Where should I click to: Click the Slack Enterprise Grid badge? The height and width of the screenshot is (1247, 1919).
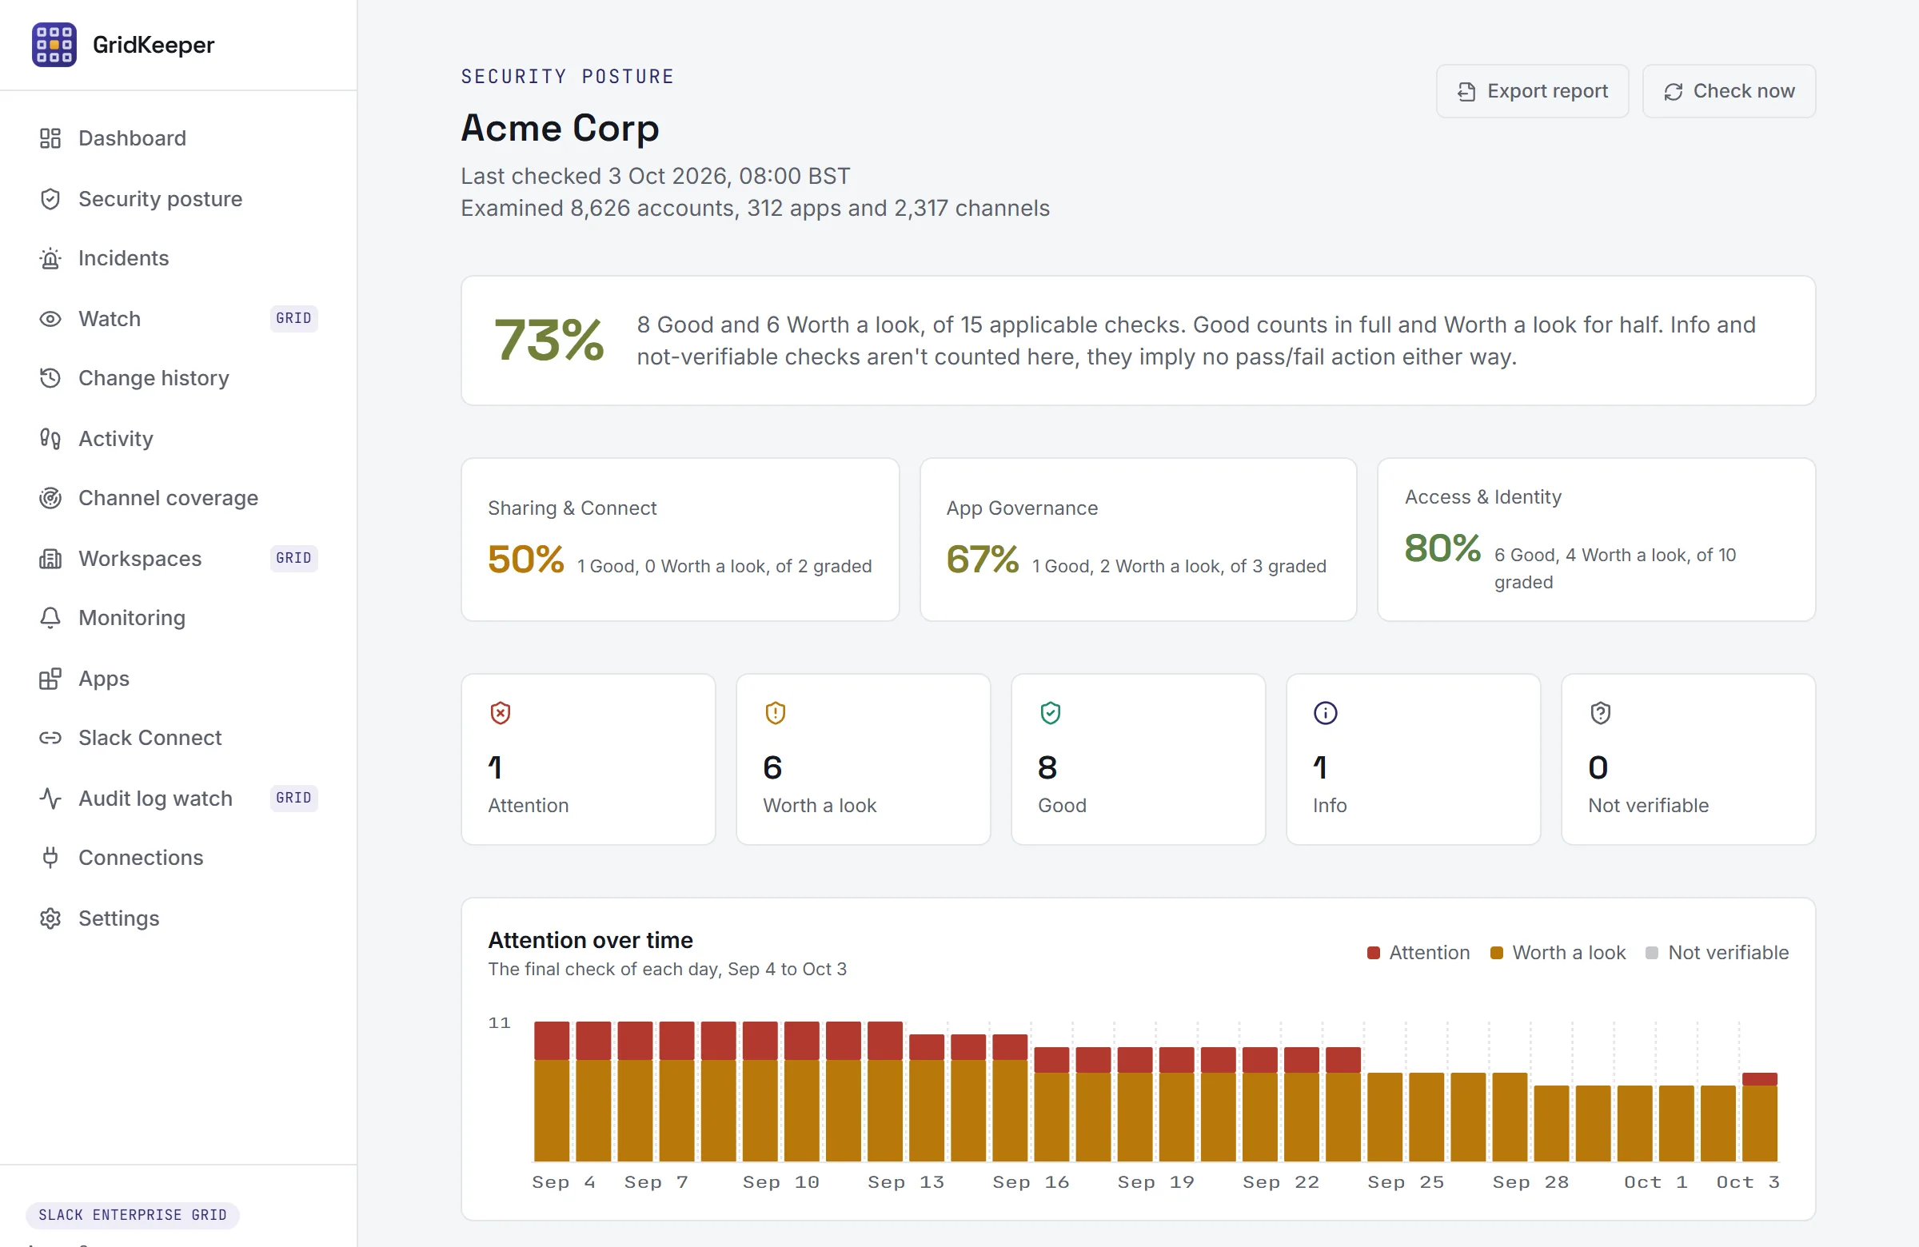point(132,1216)
